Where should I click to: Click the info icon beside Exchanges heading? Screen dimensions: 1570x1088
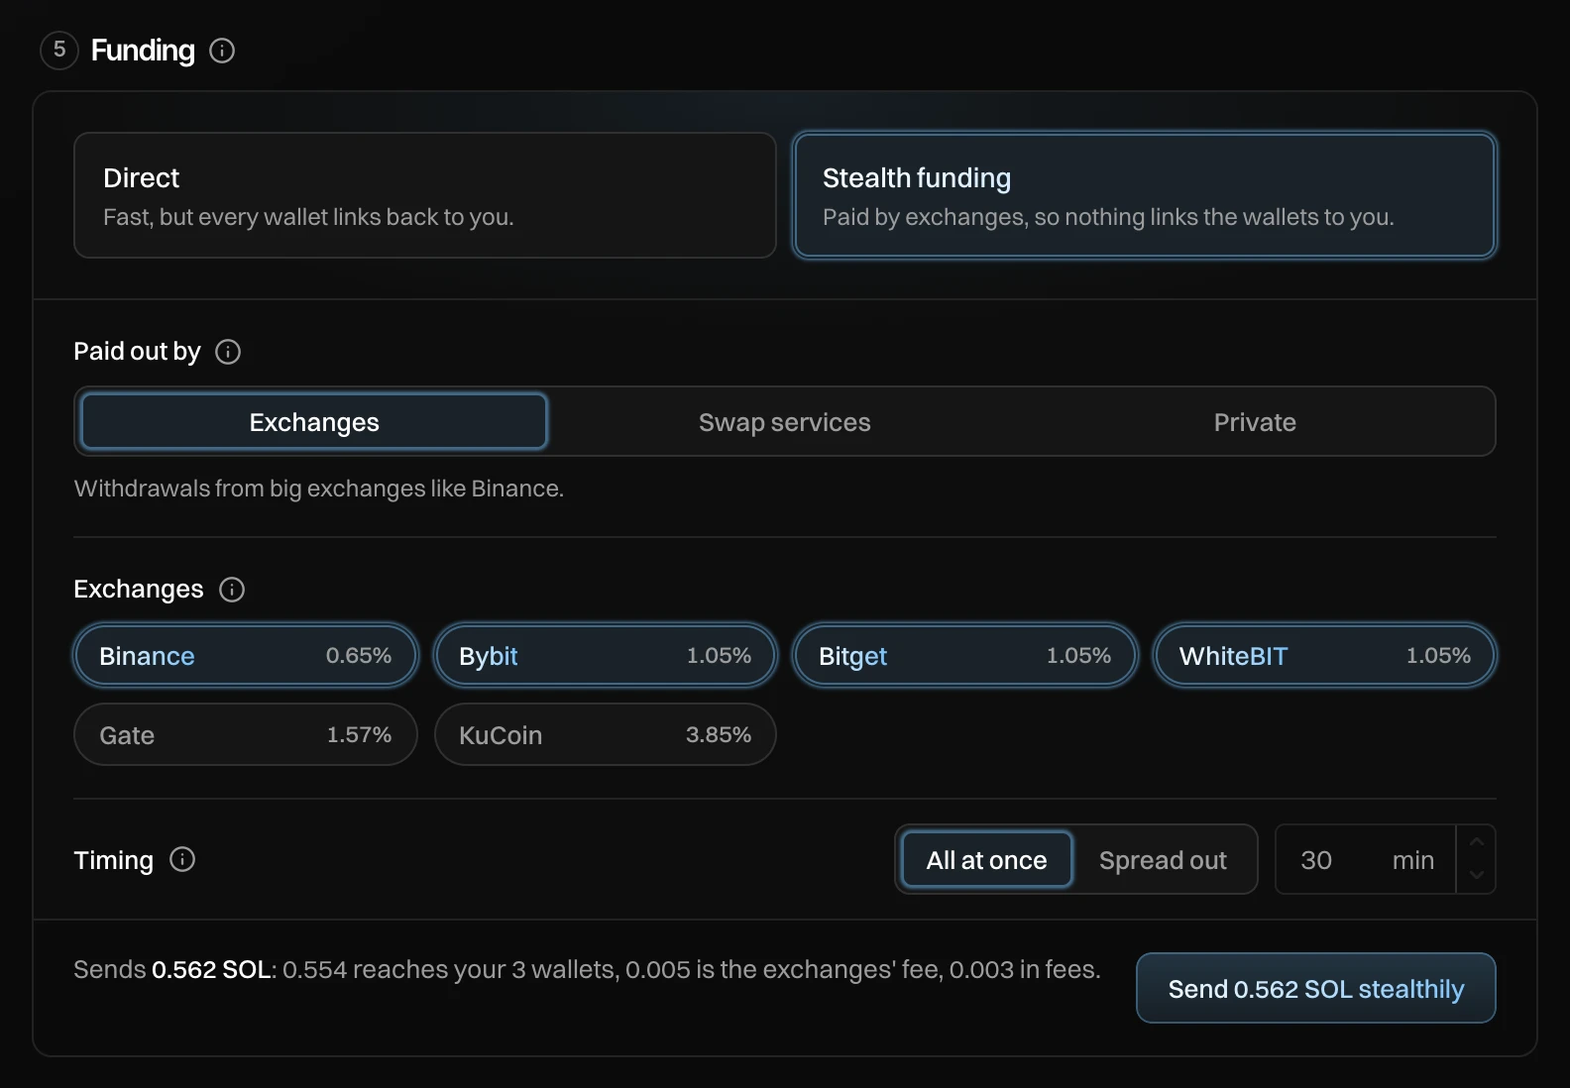[x=232, y=590]
